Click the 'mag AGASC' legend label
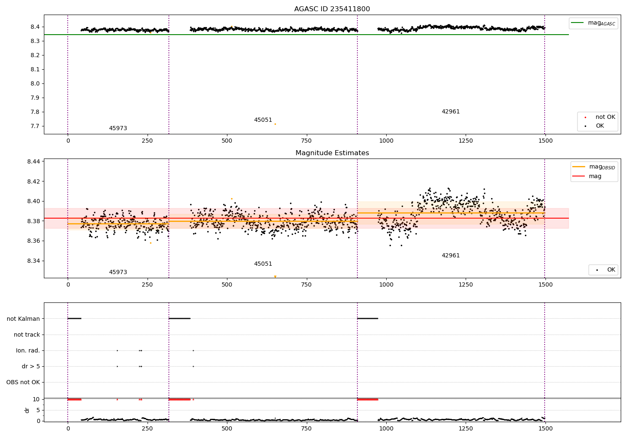The height and width of the screenshot is (438, 627). pyautogui.click(x=602, y=23)
